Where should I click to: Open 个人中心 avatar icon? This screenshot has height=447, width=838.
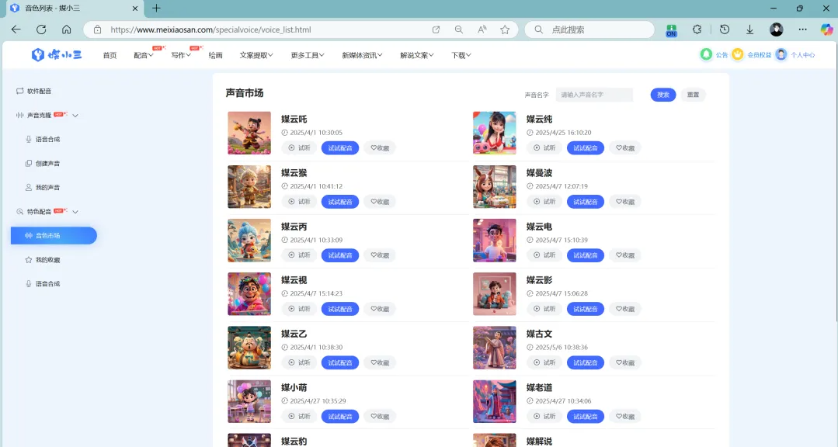tap(781, 54)
